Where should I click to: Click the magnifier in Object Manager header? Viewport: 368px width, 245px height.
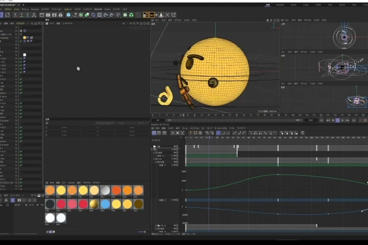point(32,23)
